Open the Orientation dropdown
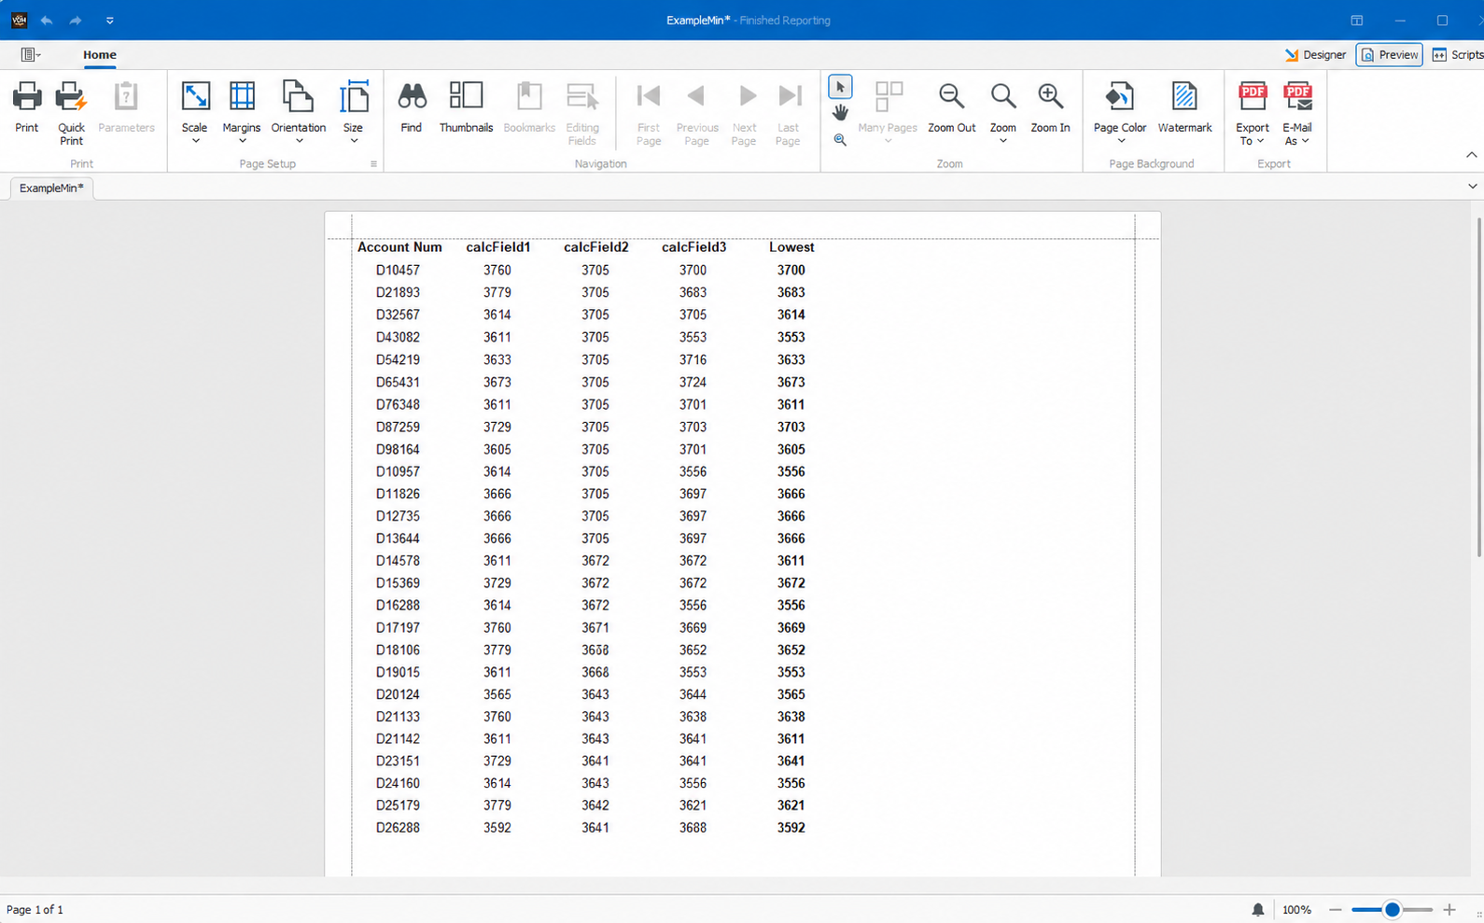The image size is (1484, 923). tap(299, 112)
